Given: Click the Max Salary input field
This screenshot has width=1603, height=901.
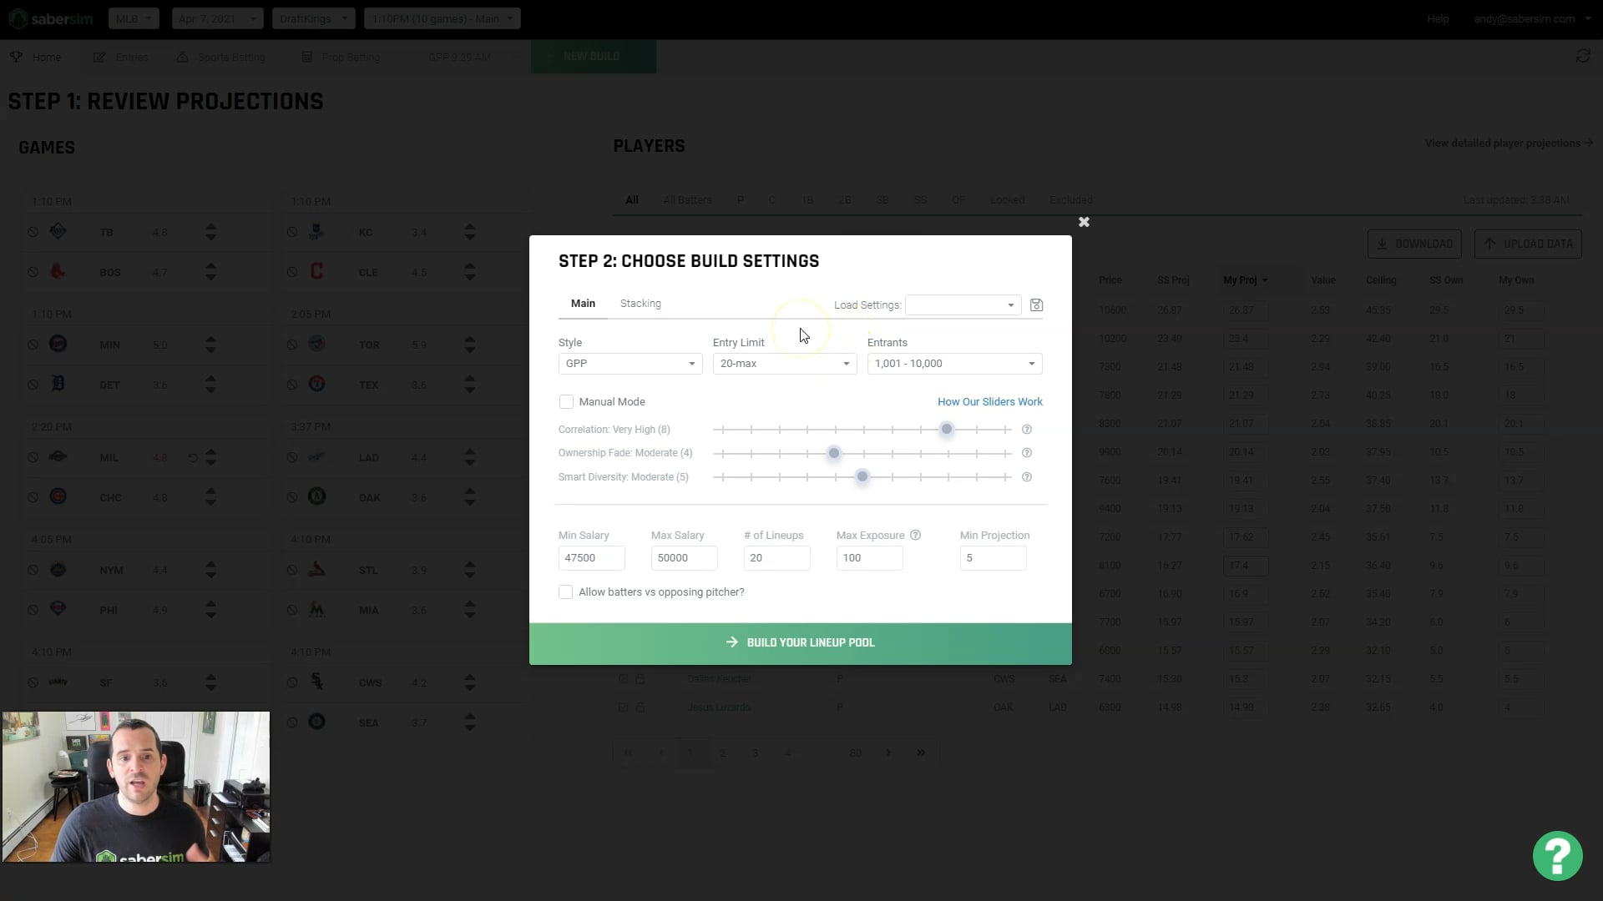Looking at the screenshot, I should point(684,558).
